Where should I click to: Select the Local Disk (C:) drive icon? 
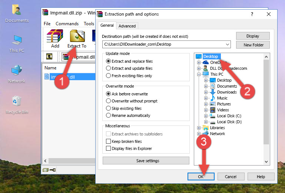[x=212, y=116]
